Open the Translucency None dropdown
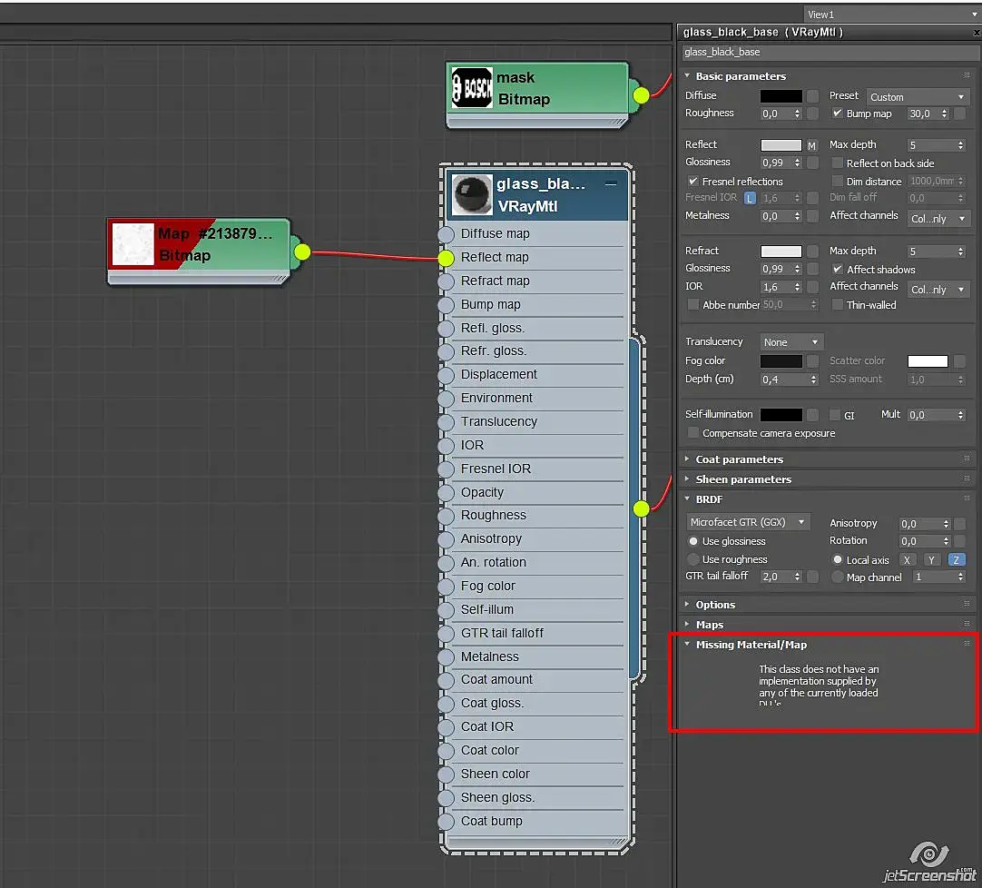Image resolution: width=982 pixels, height=888 pixels. 791,342
